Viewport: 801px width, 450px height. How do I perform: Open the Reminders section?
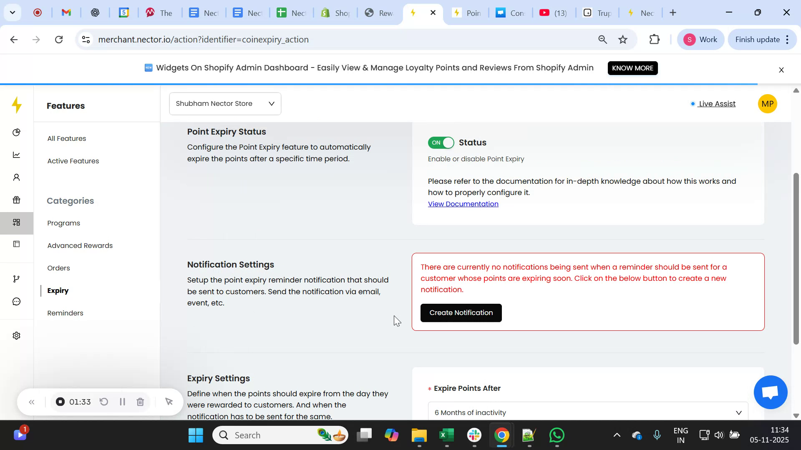[65, 313]
